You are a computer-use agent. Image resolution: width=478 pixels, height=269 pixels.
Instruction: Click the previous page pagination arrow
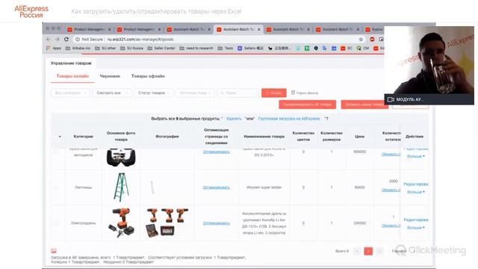point(357,251)
